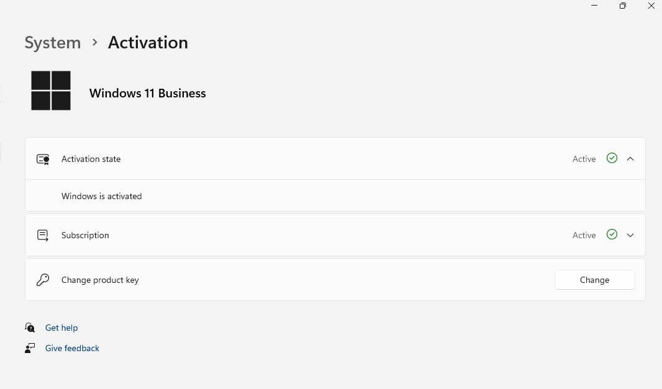Collapse the Activation state section chevron
The width and height of the screenshot is (662, 389).
point(630,159)
